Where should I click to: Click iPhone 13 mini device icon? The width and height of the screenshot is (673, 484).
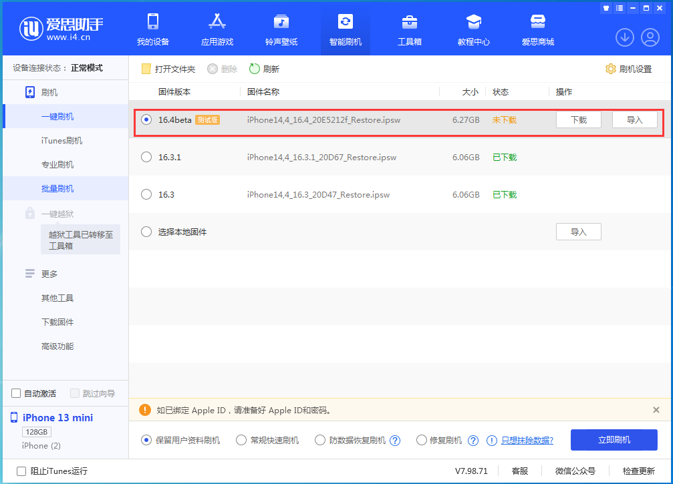[x=14, y=417]
